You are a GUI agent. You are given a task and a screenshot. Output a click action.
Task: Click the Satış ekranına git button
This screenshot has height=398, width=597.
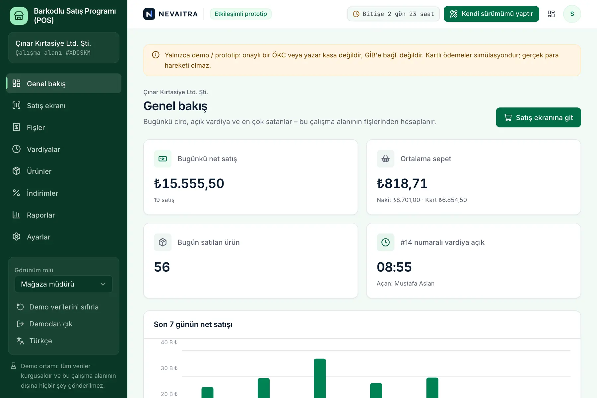click(x=538, y=117)
